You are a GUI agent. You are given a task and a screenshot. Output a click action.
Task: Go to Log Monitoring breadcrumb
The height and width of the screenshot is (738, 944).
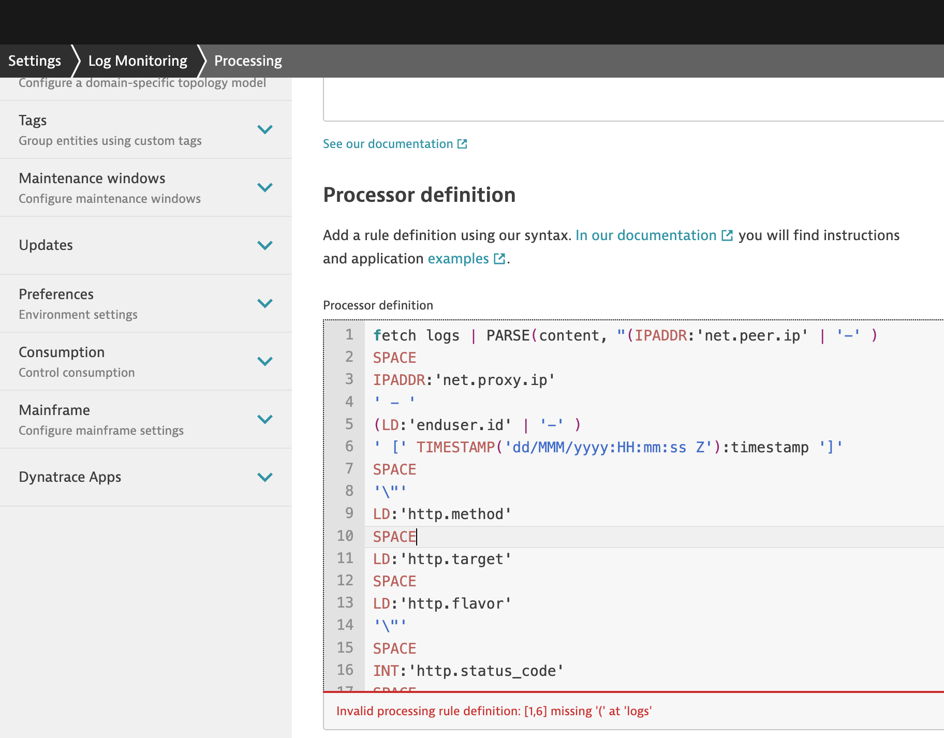(138, 61)
